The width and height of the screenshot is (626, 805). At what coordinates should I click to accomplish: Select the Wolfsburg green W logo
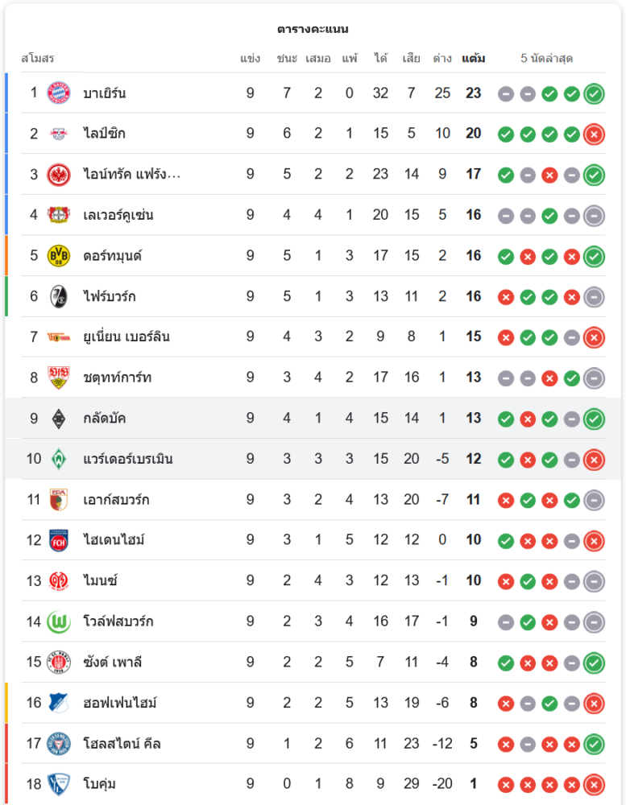tap(58, 621)
